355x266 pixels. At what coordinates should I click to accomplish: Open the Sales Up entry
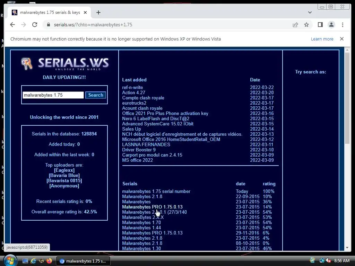(131, 129)
